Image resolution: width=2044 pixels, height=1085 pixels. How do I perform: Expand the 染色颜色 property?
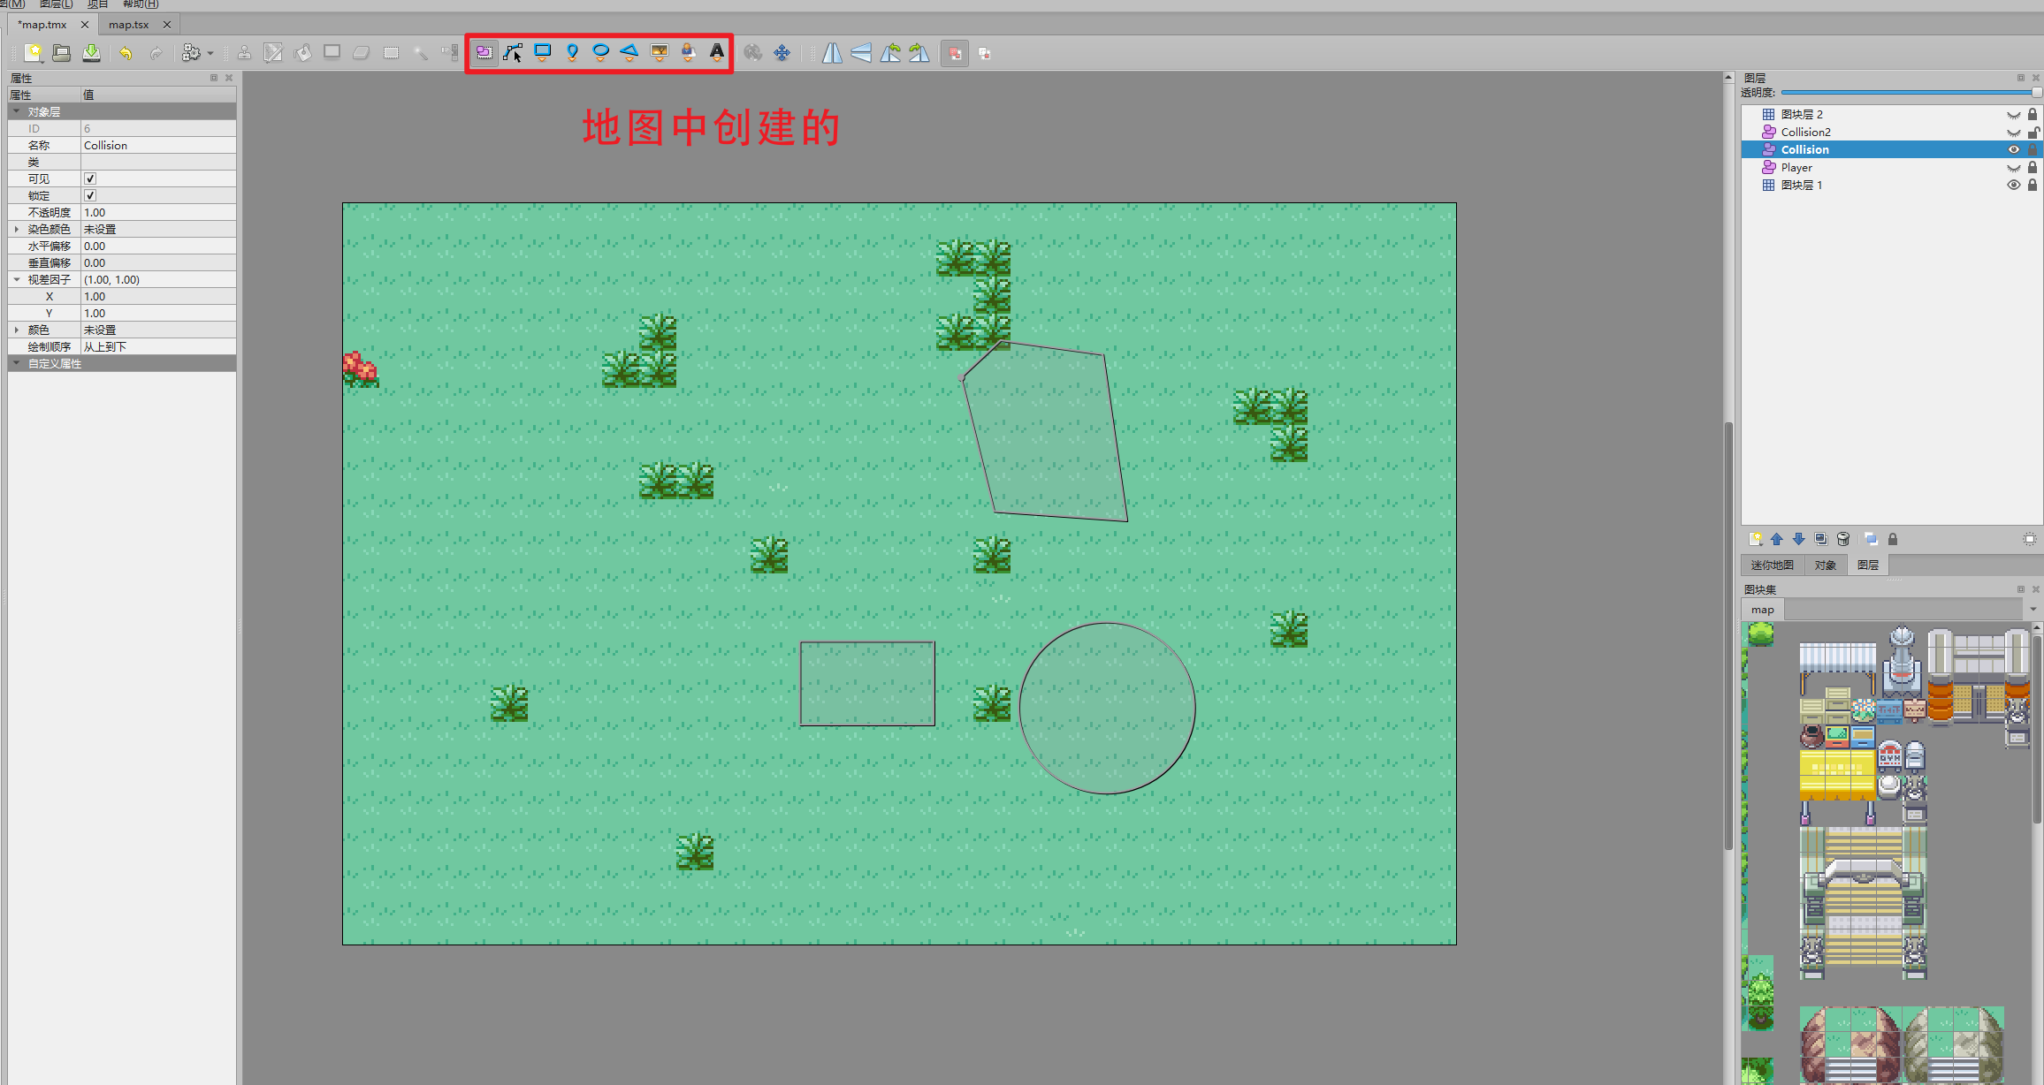17,229
